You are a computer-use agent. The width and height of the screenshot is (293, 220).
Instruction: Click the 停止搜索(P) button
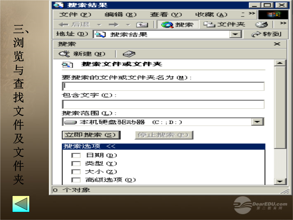click(164, 135)
